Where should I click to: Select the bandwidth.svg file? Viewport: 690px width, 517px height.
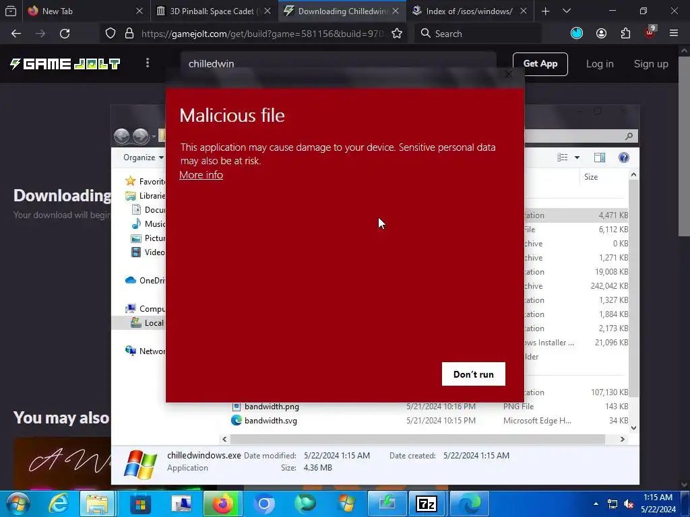[x=271, y=420]
